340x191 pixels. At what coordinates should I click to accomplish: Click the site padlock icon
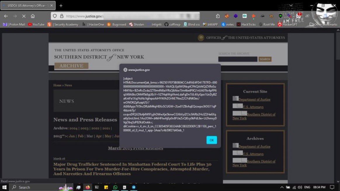62,16
